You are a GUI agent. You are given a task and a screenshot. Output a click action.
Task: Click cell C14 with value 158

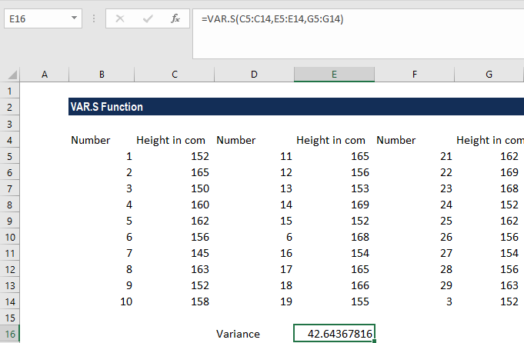[x=174, y=301]
